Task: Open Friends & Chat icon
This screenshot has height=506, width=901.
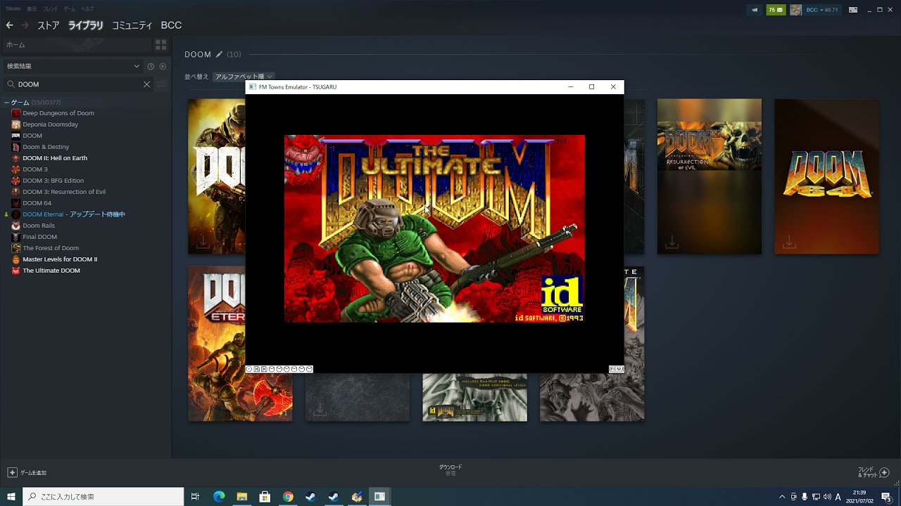Action: pyautogui.click(x=885, y=472)
